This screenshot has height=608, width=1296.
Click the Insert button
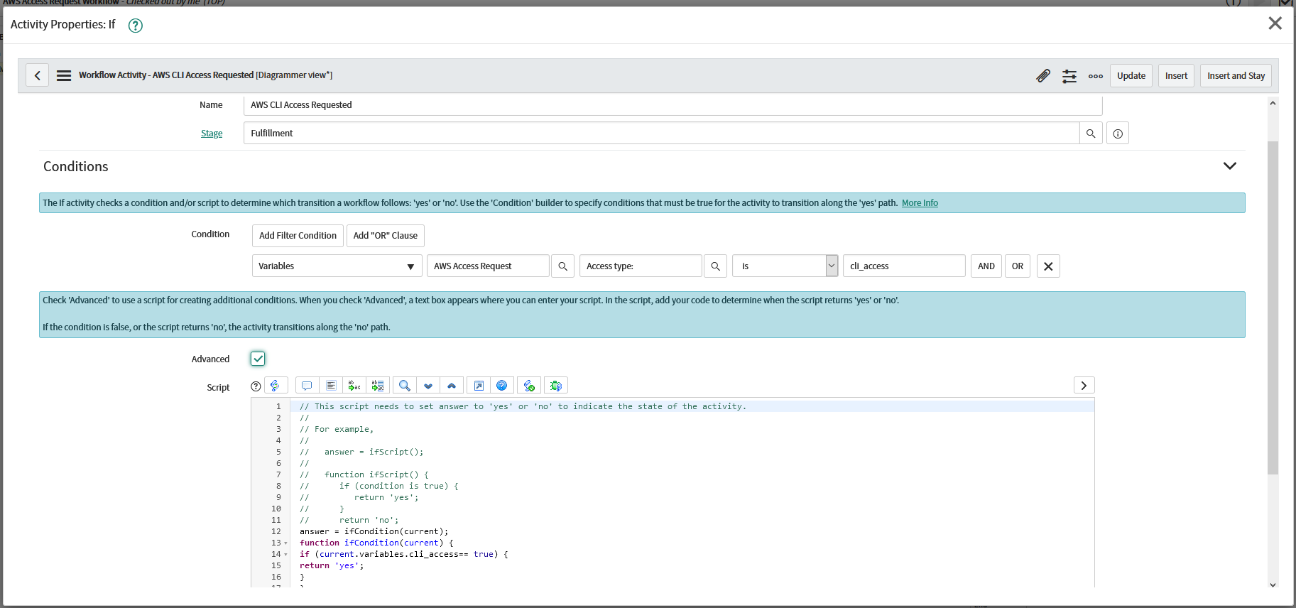coord(1176,76)
